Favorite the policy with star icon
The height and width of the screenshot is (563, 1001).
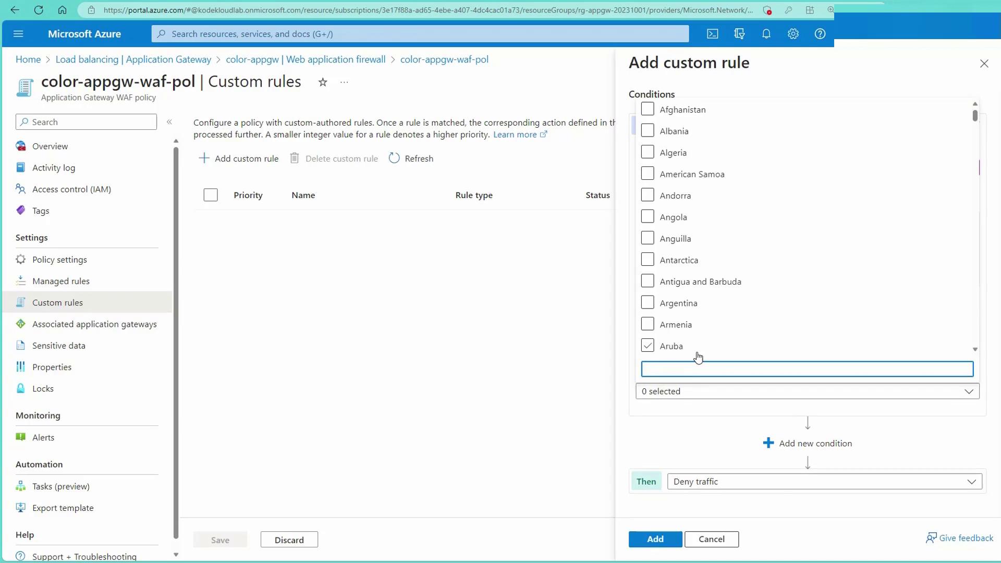(323, 82)
